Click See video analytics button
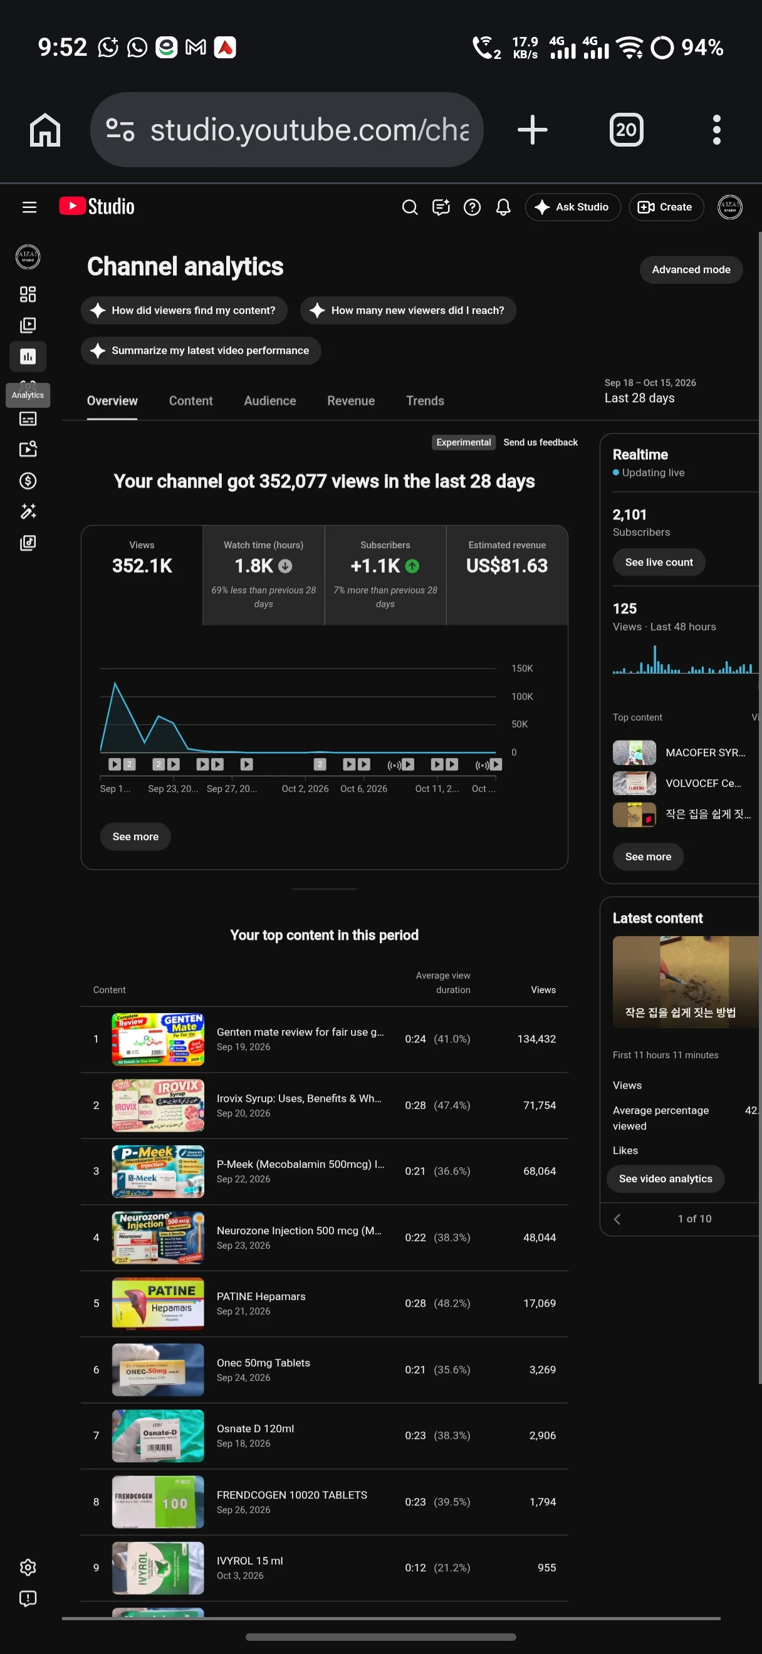Image resolution: width=762 pixels, height=1654 pixels. point(665,1179)
